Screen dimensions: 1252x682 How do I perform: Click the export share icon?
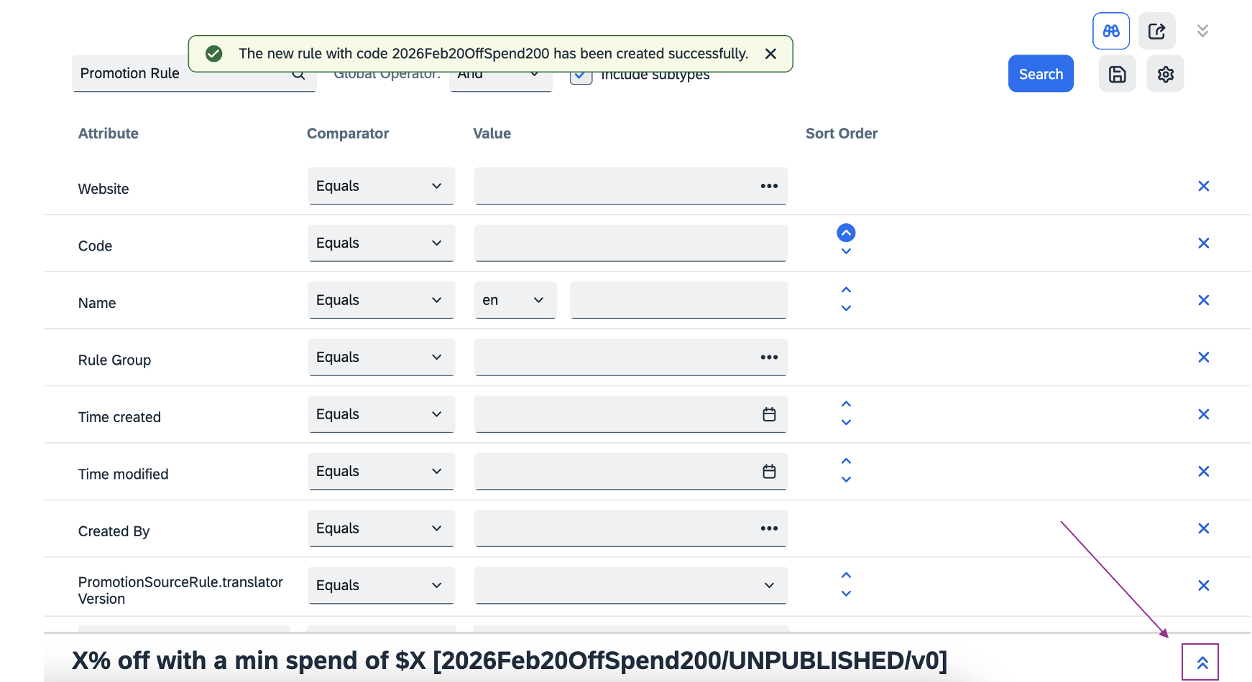click(x=1156, y=31)
